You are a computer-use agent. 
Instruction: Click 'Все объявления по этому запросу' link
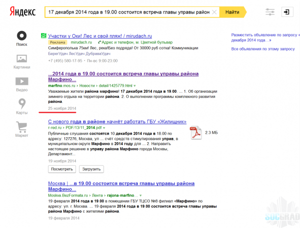pyautogui.click(x=256, y=50)
